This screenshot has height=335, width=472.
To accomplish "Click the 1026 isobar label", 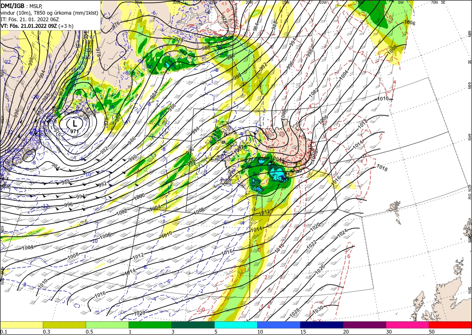I will coord(320,269).
